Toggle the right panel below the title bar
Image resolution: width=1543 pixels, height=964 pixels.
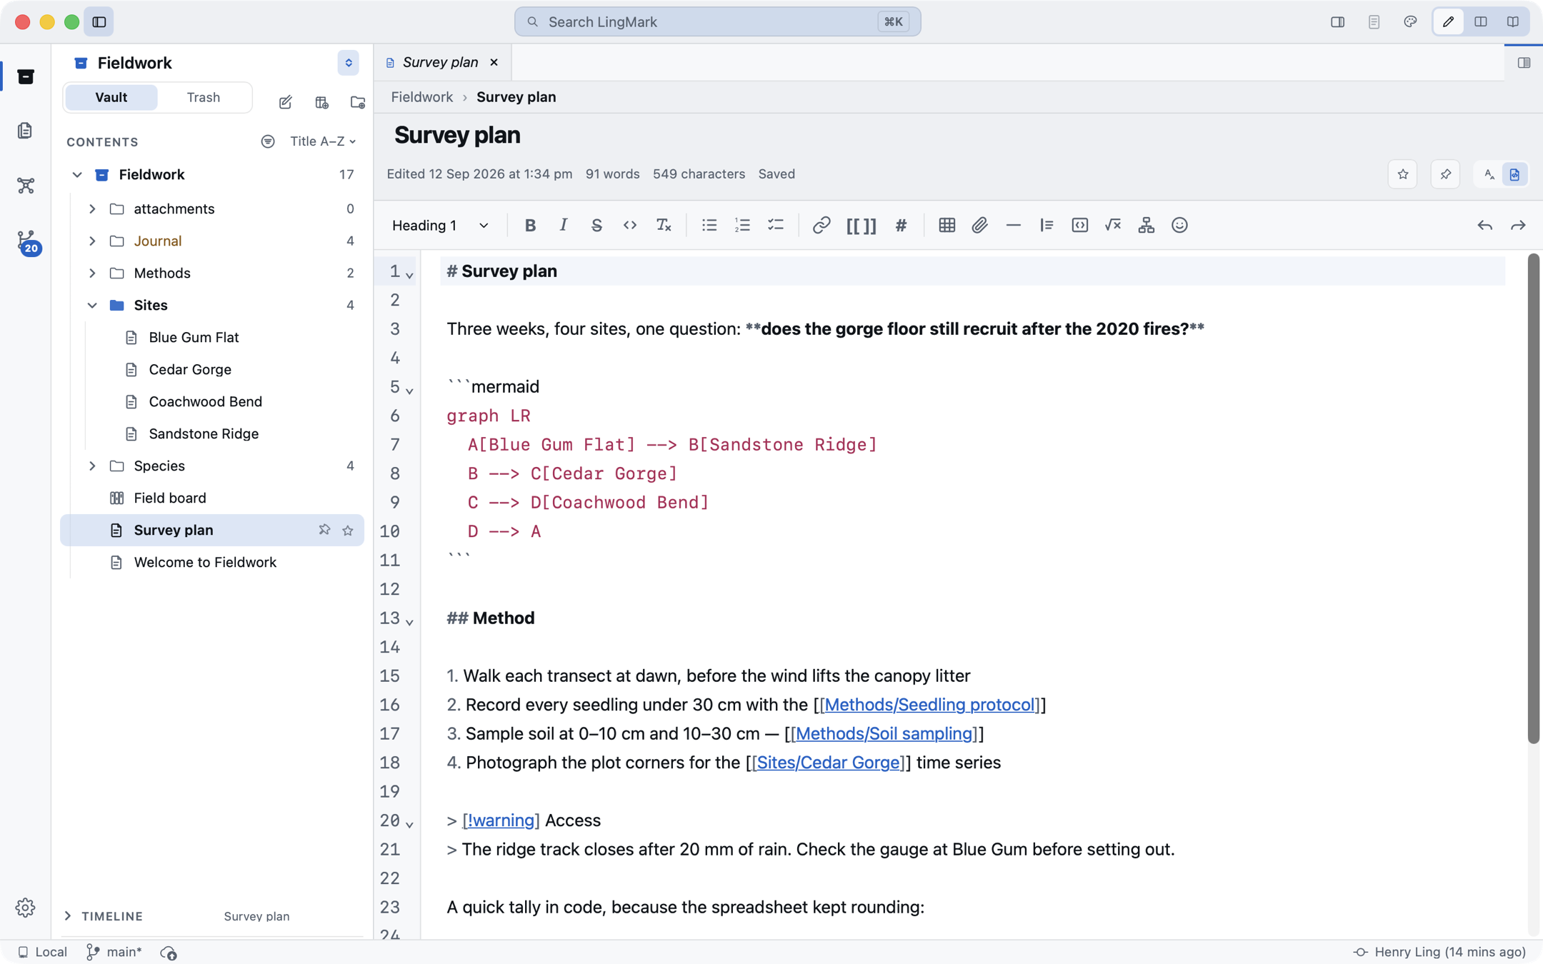(1524, 63)
